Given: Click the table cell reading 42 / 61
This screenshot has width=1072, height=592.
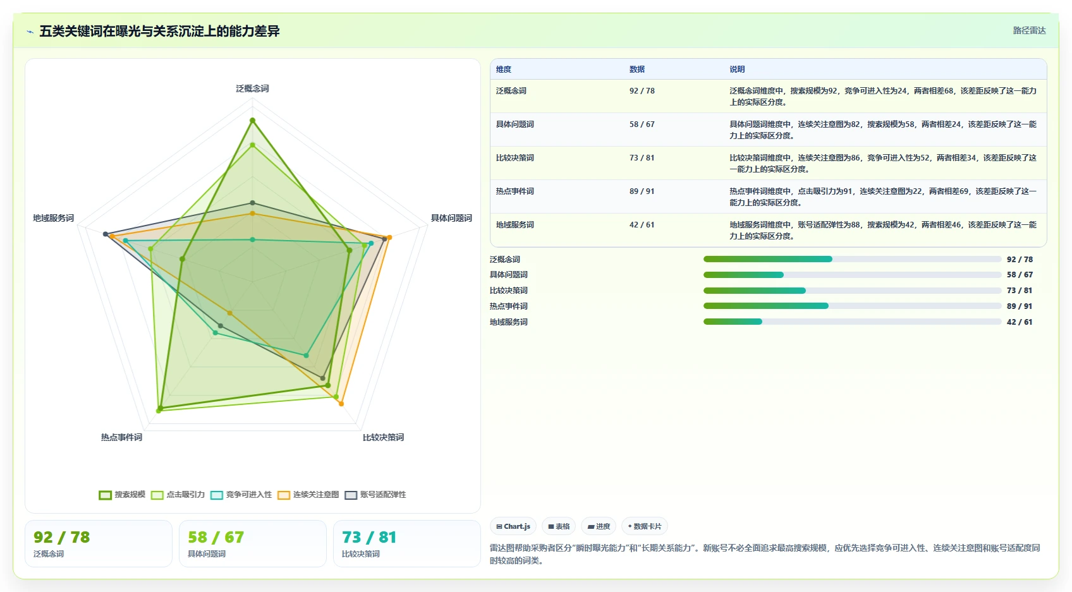Looking at the screenshot, I should click(x=642, y=225).
